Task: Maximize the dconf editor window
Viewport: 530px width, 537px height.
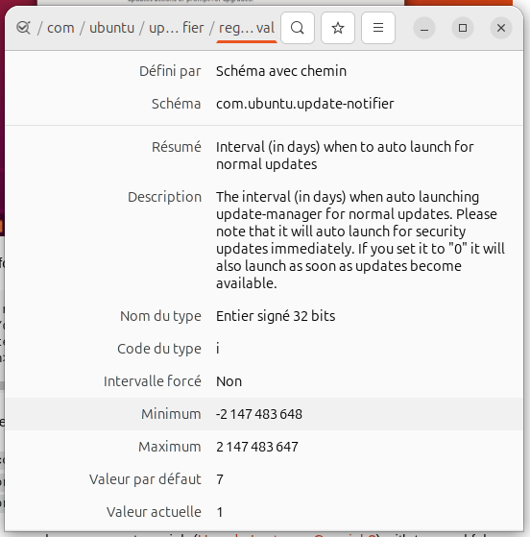Action: click(x=463, y=28)
